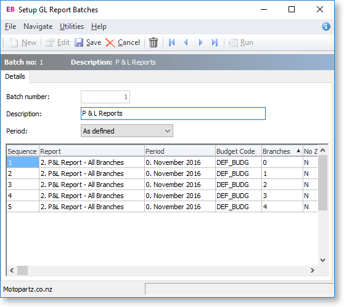
Task: Click the Description input field
Action: (173, 113)
